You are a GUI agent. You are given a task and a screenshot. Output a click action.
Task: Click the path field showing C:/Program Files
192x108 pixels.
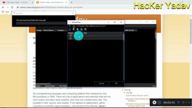pyautogui.click(x=91, y=26)
